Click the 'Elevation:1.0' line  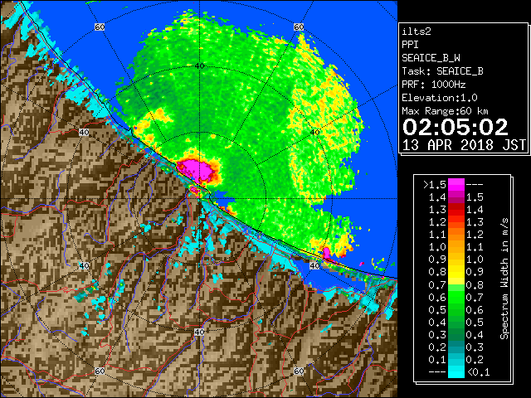tap(440, 98)
